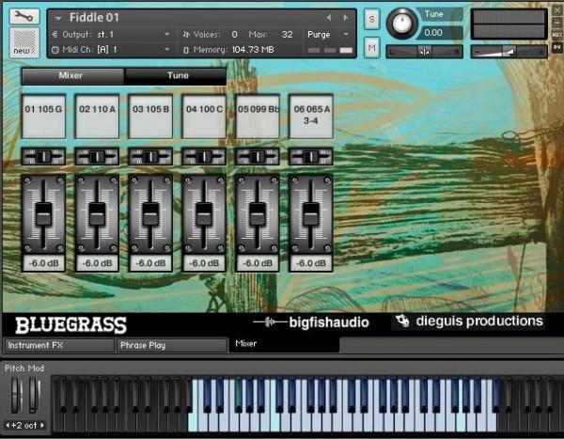Click -6.0 dB readout under channel 01
The height and width of the screenshot is (439, 564).
tap(43, 263)
